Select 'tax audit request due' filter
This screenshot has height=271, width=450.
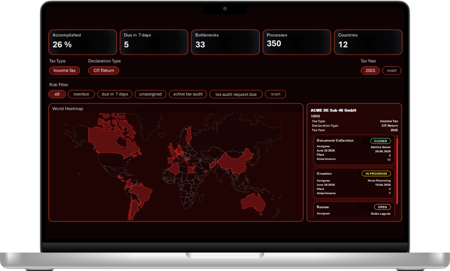point(236,94)
